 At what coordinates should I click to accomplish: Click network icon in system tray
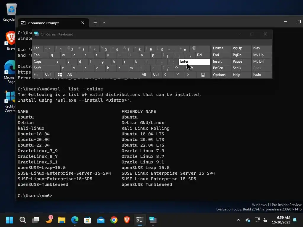[257, 220]
